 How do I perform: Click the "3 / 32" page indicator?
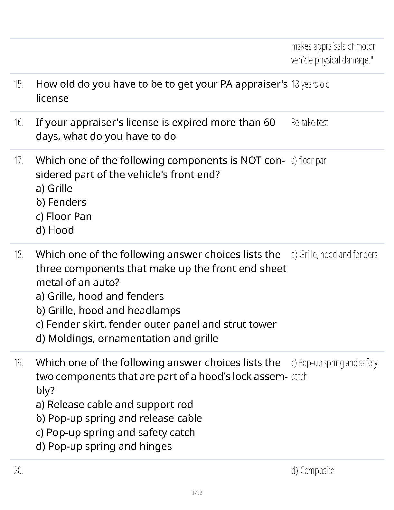coord(197,493)
